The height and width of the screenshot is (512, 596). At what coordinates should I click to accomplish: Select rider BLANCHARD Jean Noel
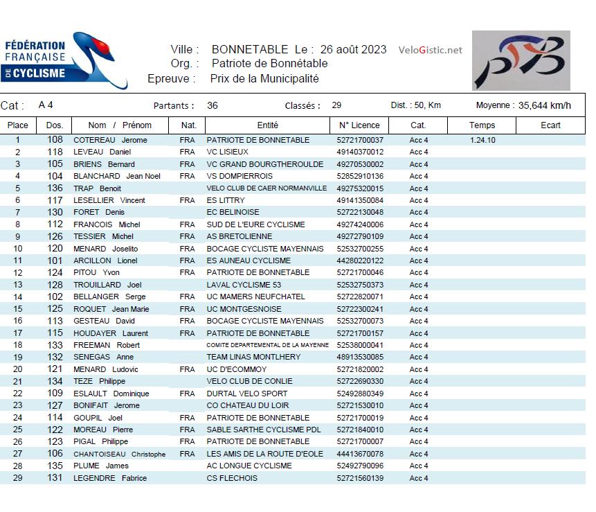[117, 176]
